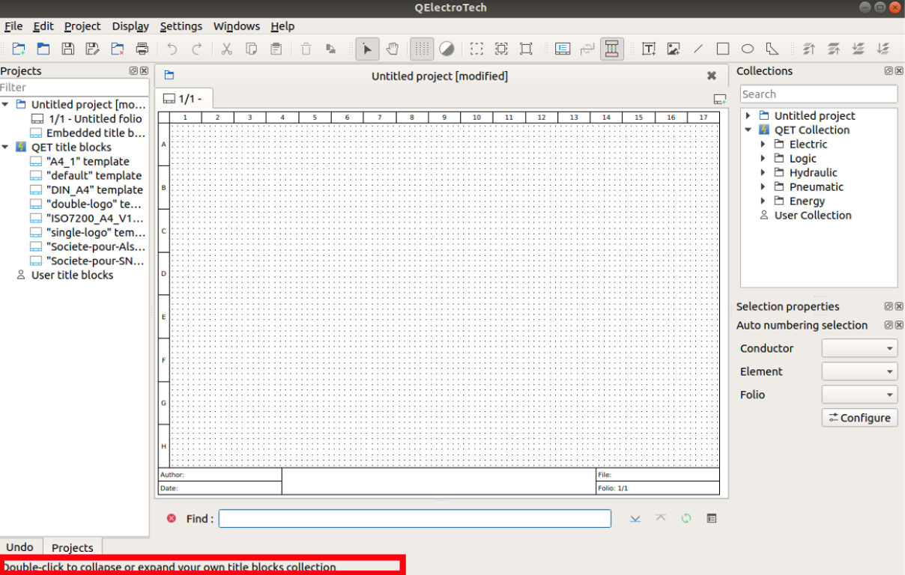Select the line drawing tool
This screenshot has height=575, width=905.
pyautogui.click(x=698, y=49)
